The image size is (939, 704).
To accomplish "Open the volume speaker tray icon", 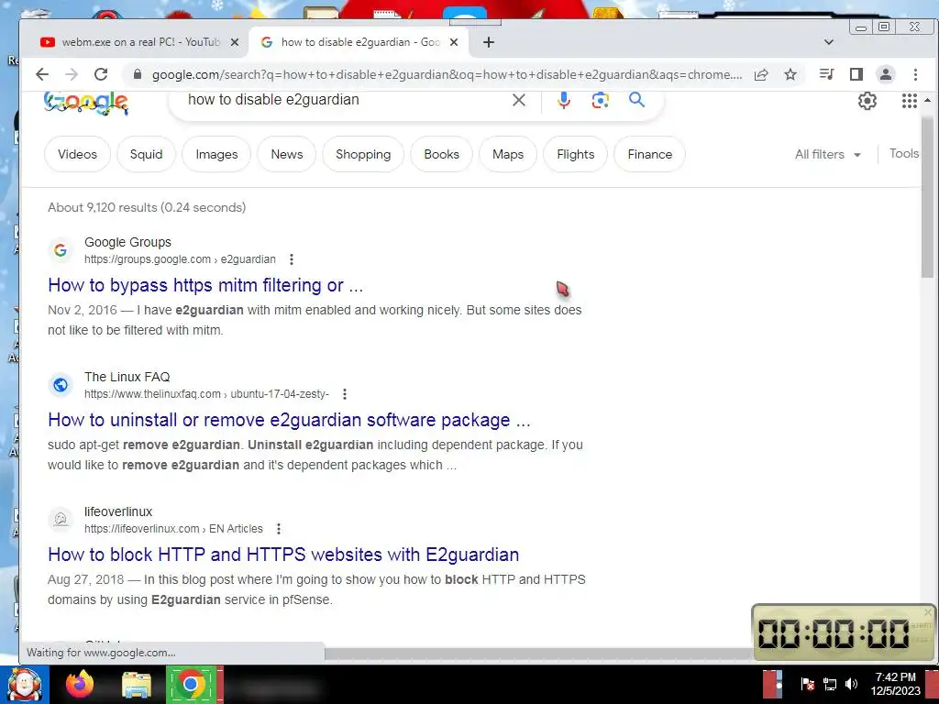I will 851,684.
